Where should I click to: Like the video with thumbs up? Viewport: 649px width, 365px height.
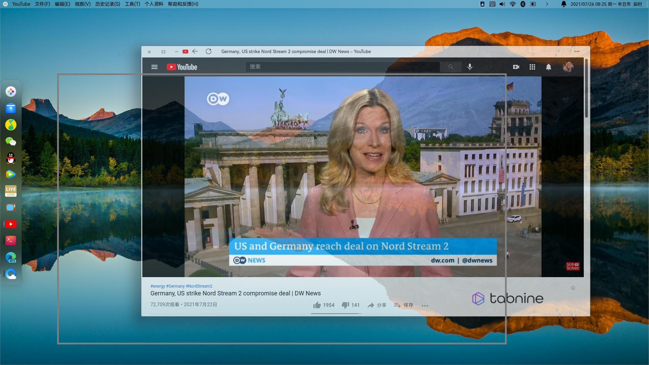317,305
